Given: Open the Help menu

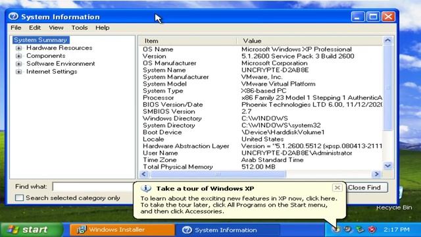Looking at the screenshot, I should (103, 28).
